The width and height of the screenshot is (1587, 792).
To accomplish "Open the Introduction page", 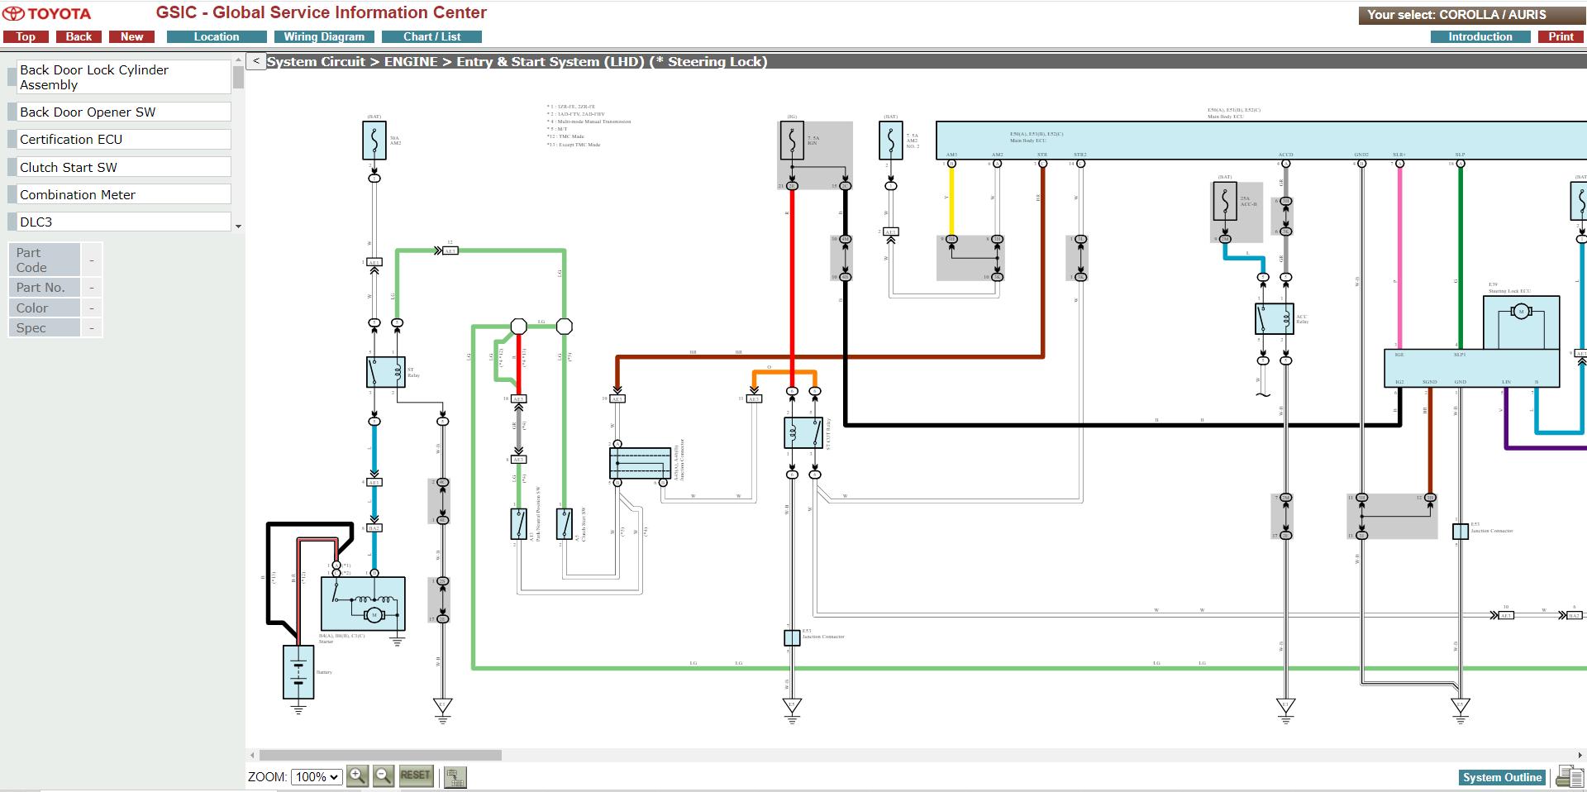I will (1480, 36).
